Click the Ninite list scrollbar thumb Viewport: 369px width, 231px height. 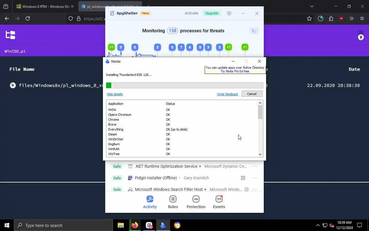[x=260, y=112]
